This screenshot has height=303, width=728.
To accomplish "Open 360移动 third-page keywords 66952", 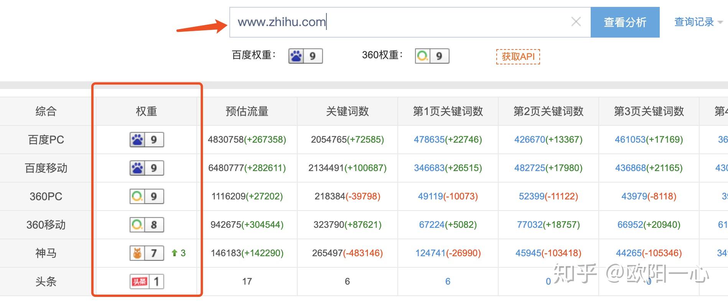I will [630, 225].
